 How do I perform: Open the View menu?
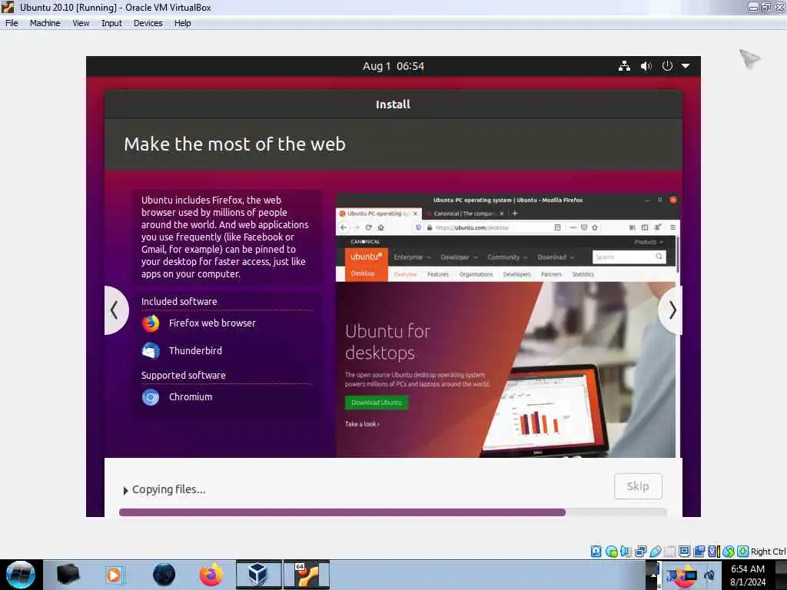click(81, 23)
